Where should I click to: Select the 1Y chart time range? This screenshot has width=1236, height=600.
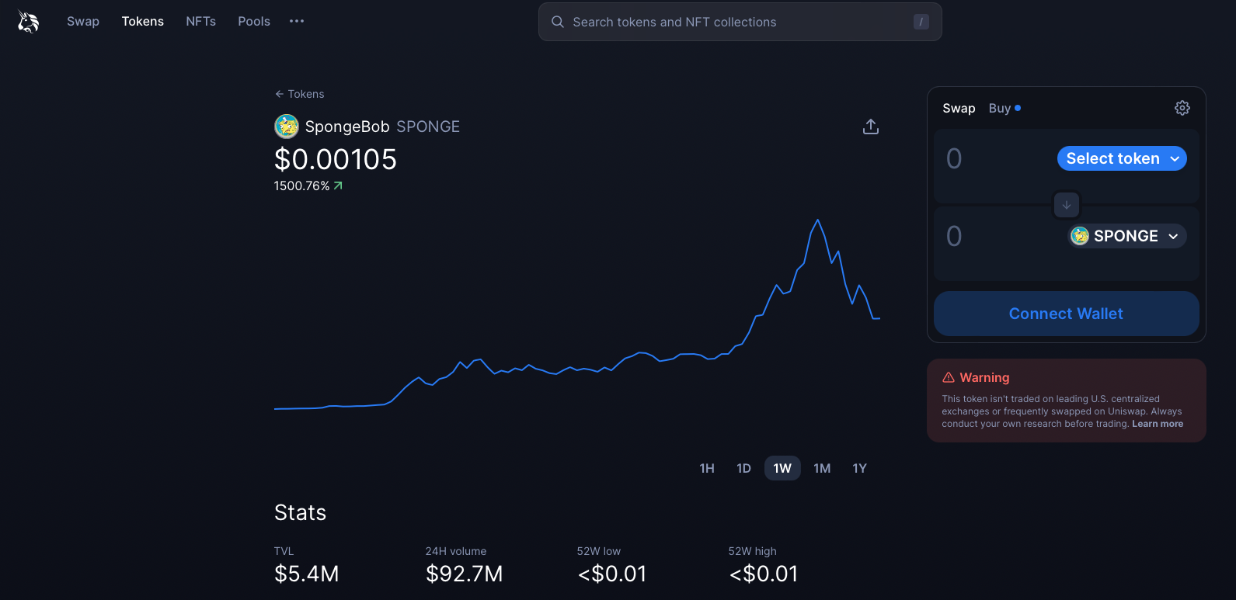(x=859, y=468)
